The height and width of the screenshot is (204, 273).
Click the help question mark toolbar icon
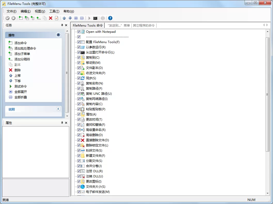tap(110, 18)
